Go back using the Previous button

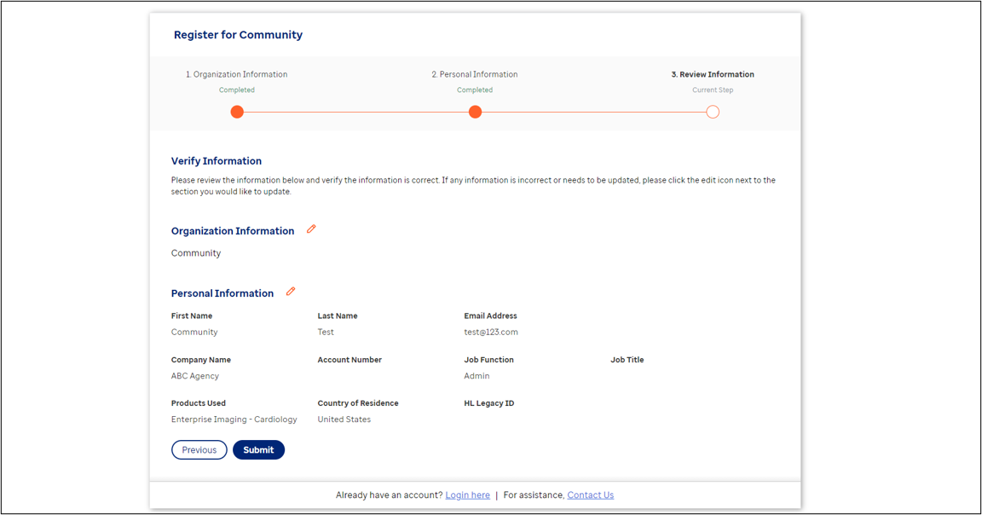199,449
